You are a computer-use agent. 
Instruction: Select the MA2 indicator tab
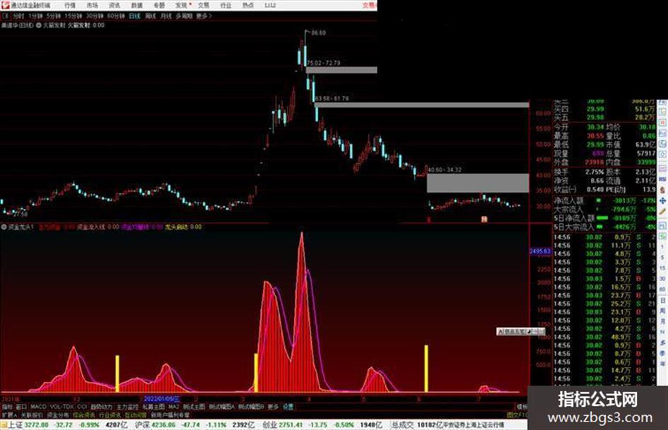click(173, 407)
